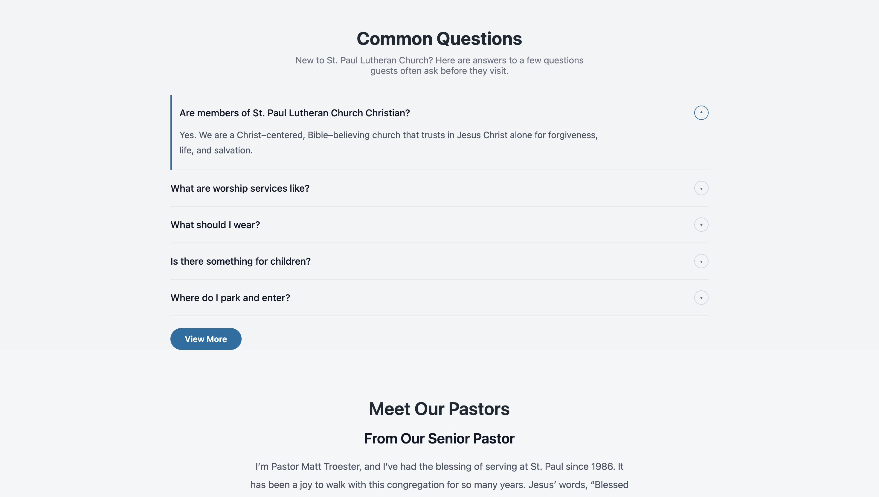Click the "From Our Senior Pastor" subtitle
Screen dimensions: 879x497
pos(439,439)
